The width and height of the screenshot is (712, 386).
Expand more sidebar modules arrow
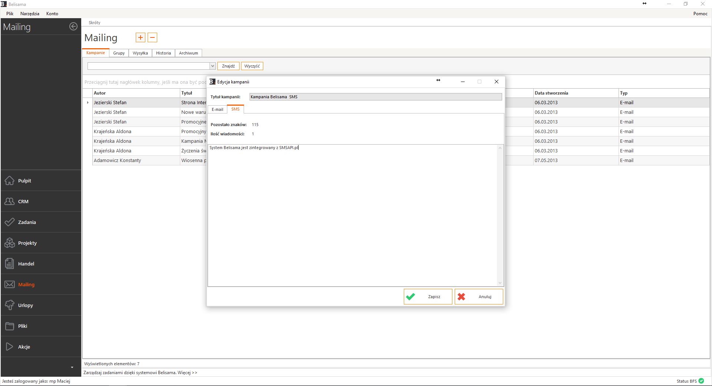(x=72, y=367)
